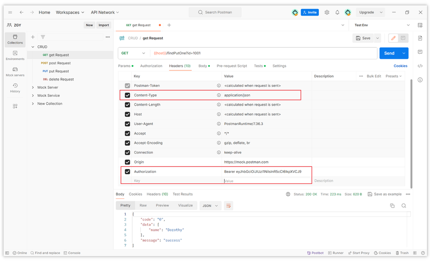The height and width of the screenshot is (262, 432).
Task: Click the notifications bell icon
Action: pos(337,13)
